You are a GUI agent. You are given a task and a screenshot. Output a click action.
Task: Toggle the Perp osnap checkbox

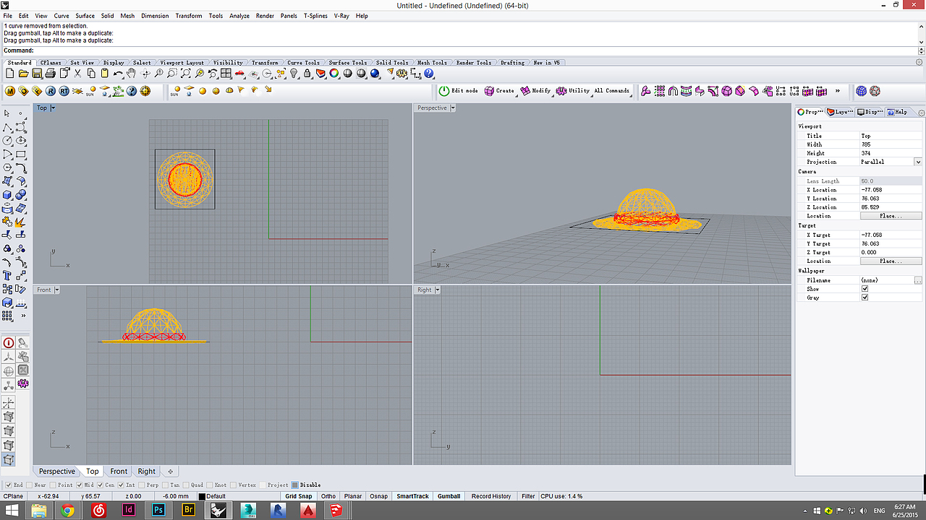click(x=141, y=485)
